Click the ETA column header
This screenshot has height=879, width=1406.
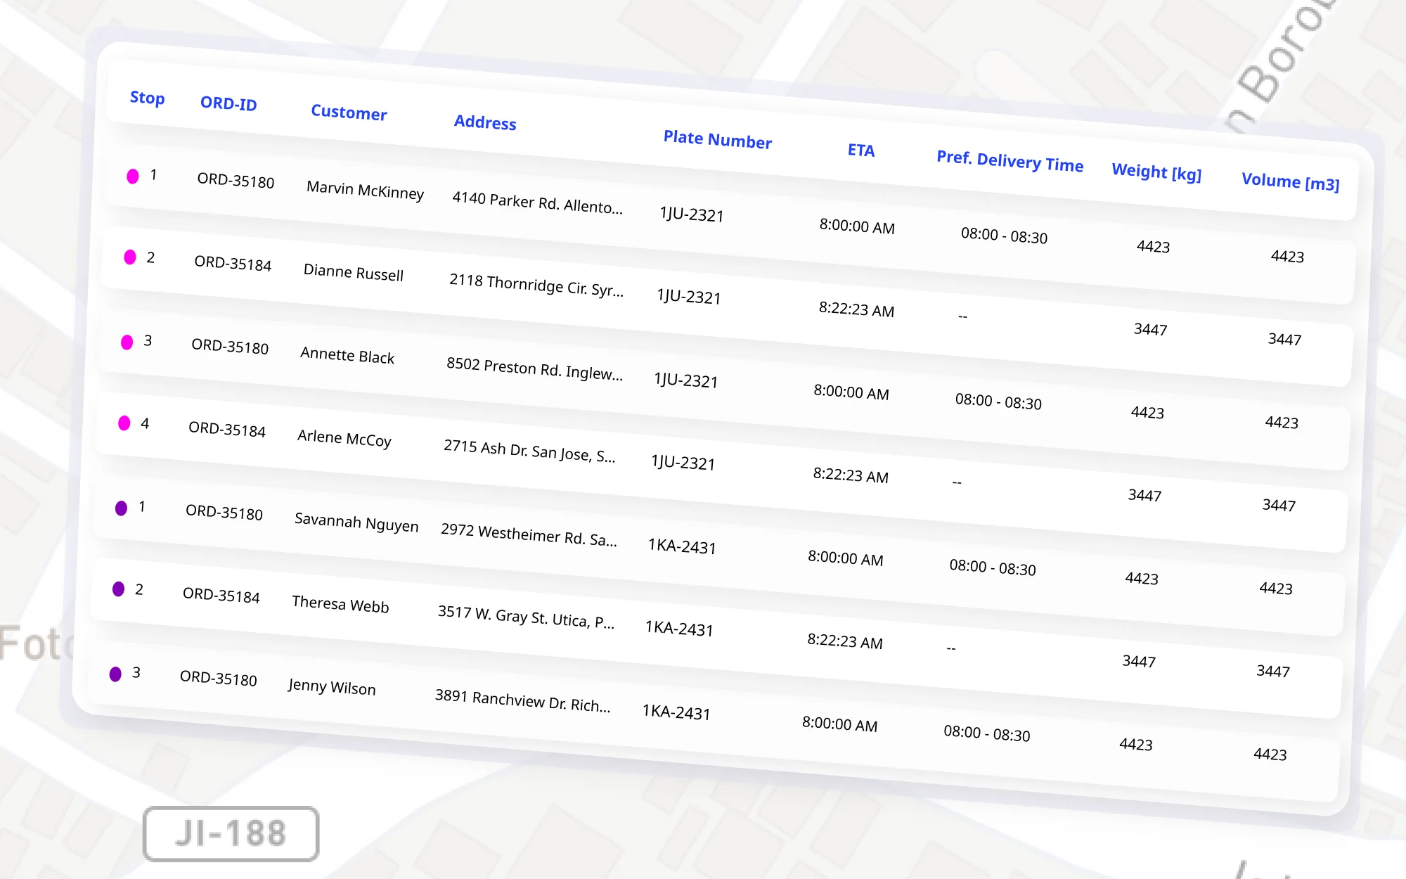coord(860,150)
